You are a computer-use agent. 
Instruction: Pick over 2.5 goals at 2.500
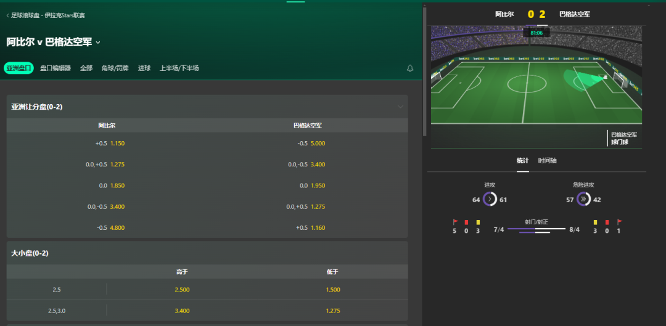(182, 290)
